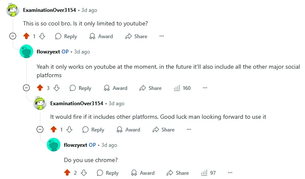Viewport: 305px width, 179px height.
Task: Open insights showing 160 views
Action: pyautogui.click(x=182, y=88)
